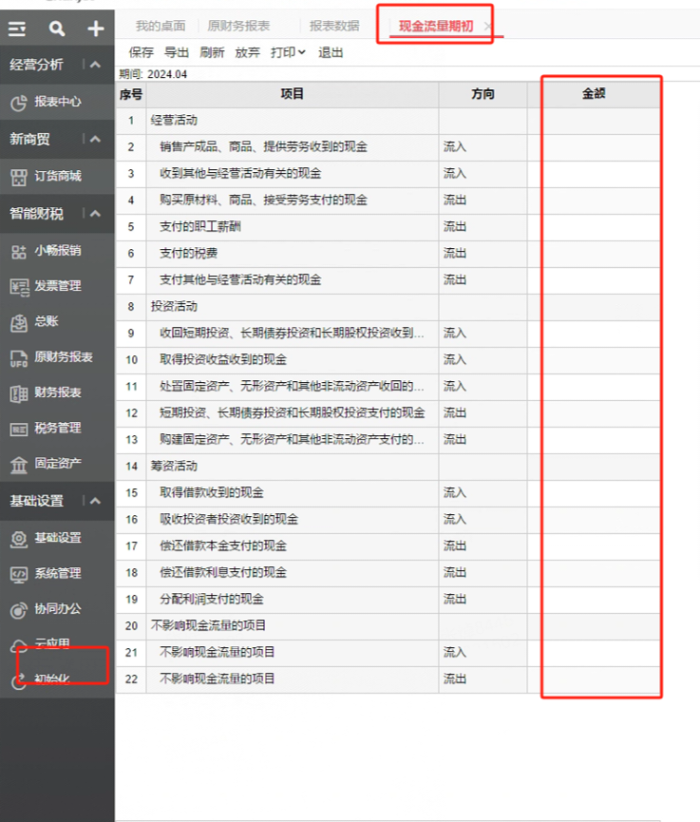
Task: Switch to 报表数据 tab
Action: click(334, 26)
